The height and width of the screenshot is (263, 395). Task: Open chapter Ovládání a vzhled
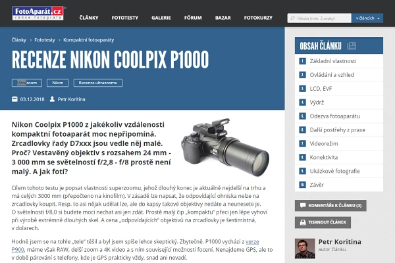click(339, 75)
